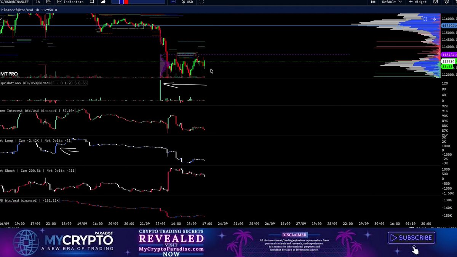This screenshot has width=457, height=257.
Task: Click the tall green liquidation spike bar
Action: coord(161,91)
